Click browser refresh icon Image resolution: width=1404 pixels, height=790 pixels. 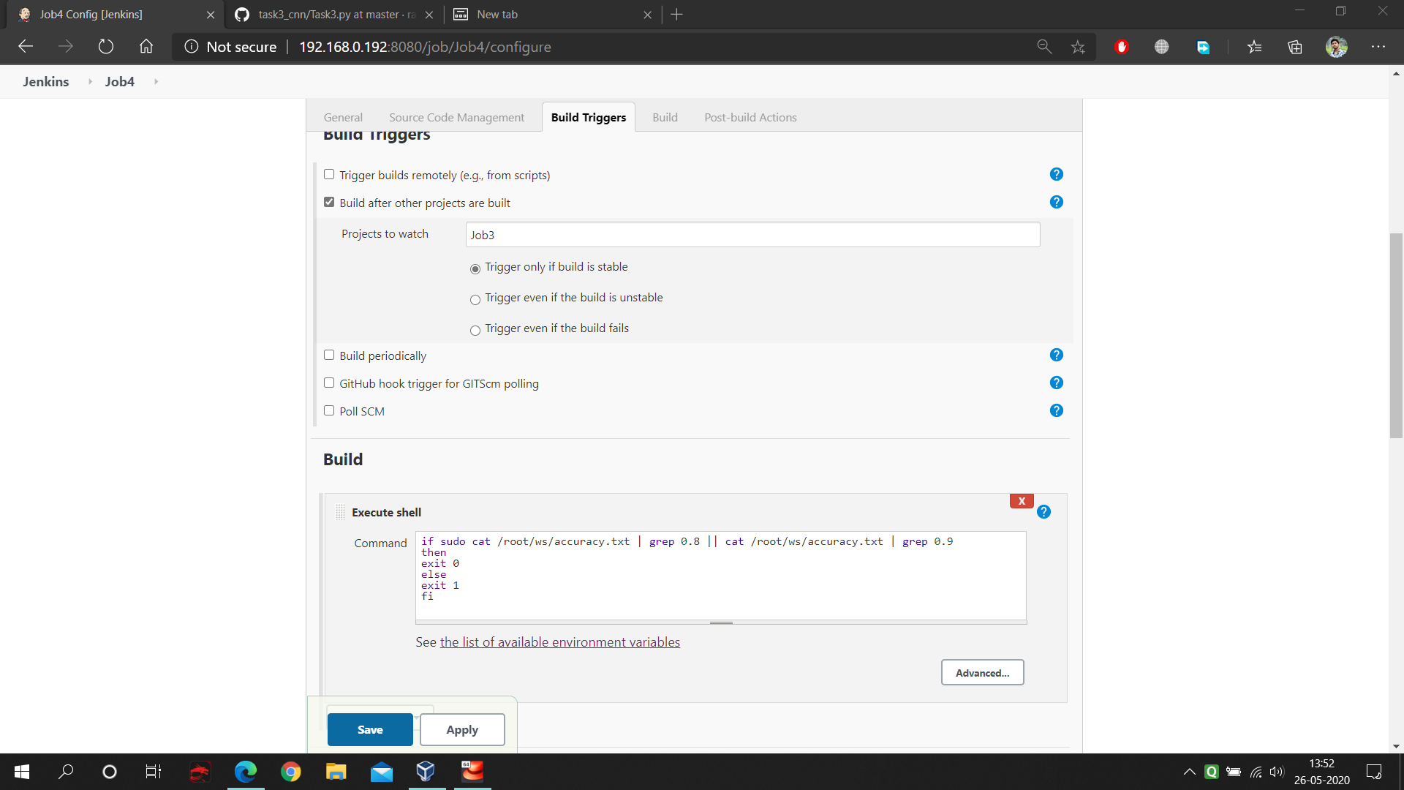click(x=106, y=47)
